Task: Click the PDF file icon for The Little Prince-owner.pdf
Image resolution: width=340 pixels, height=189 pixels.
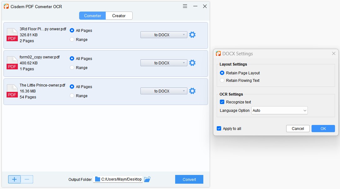Action: pyautogui.click(x=12, y=91)
